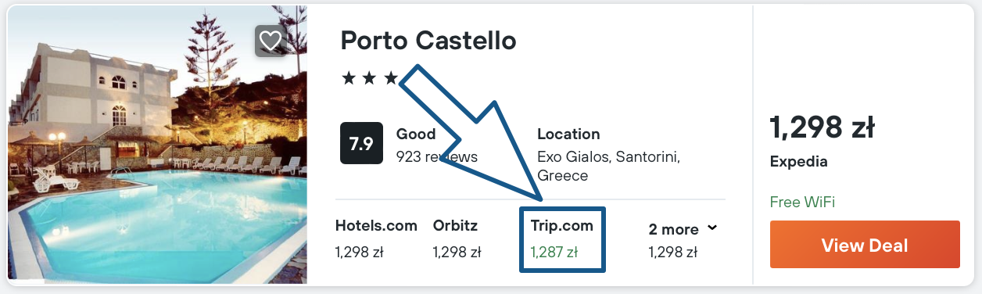Select the Good rating label
The height and width of the screenshot is (294, 982).
coord(416,134)
